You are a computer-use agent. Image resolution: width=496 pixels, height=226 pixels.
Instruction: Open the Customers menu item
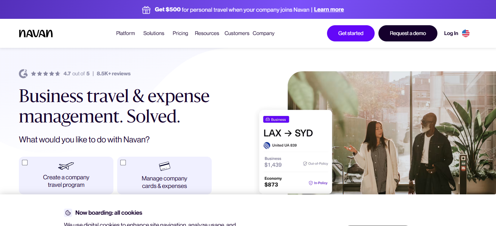point(237,33)
